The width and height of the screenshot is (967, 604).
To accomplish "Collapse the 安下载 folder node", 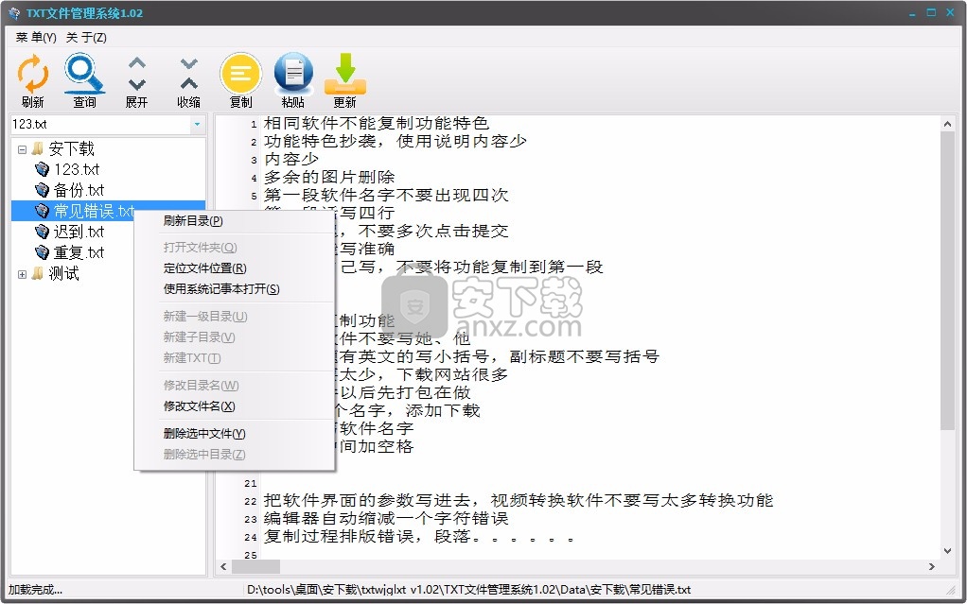I will pyautogui.click(x=22, y=149).
